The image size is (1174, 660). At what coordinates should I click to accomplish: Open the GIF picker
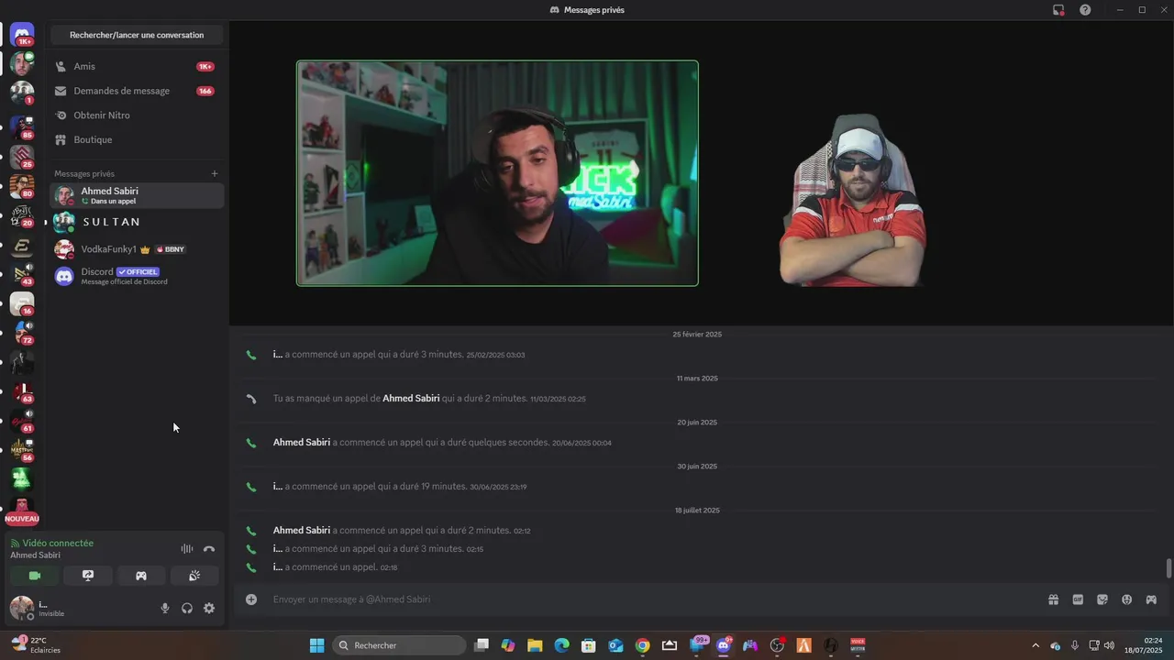[1078, 599]
